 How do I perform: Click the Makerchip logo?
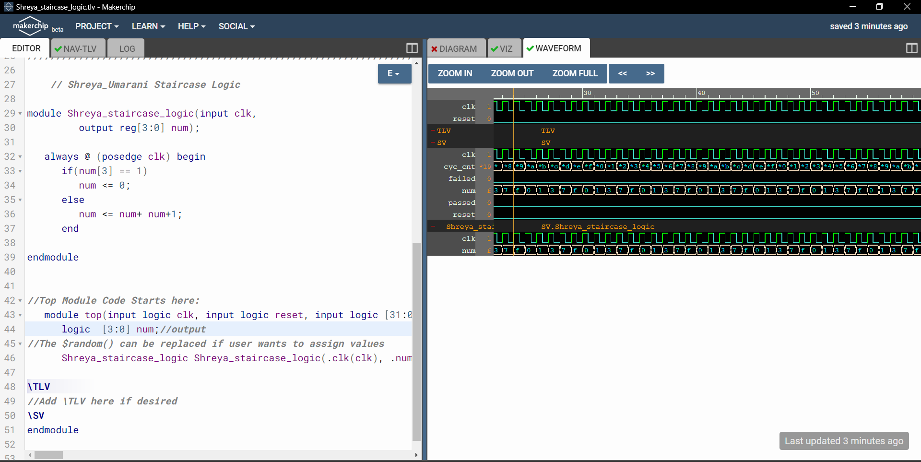(31, 25)
